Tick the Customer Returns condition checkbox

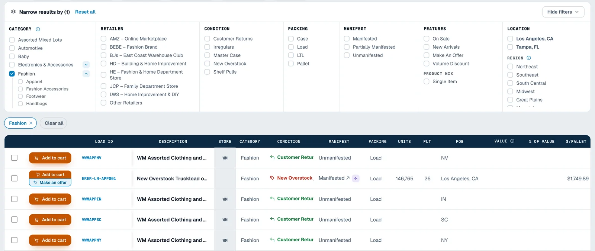click(x=207, y=39)
